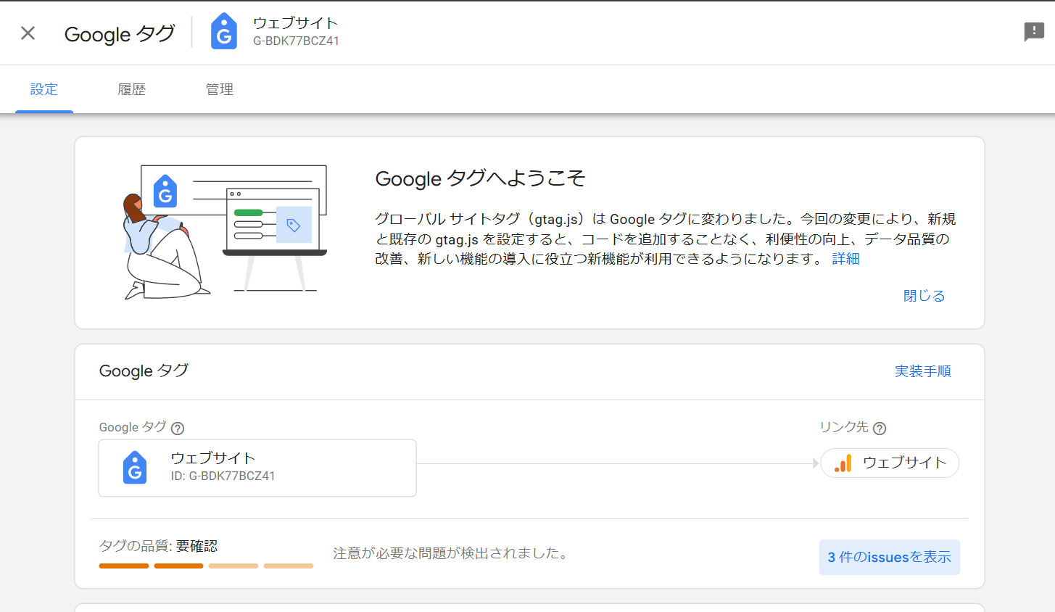The height and width of the screenshot is (612, 1055).
Task: Click header tag ID G-BDK77BCZ41
Action: pyautogui.click(x=296, y=41)
